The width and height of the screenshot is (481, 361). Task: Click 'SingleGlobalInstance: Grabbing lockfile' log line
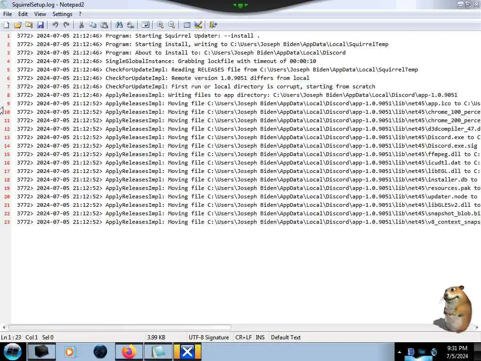pos(166,61)
